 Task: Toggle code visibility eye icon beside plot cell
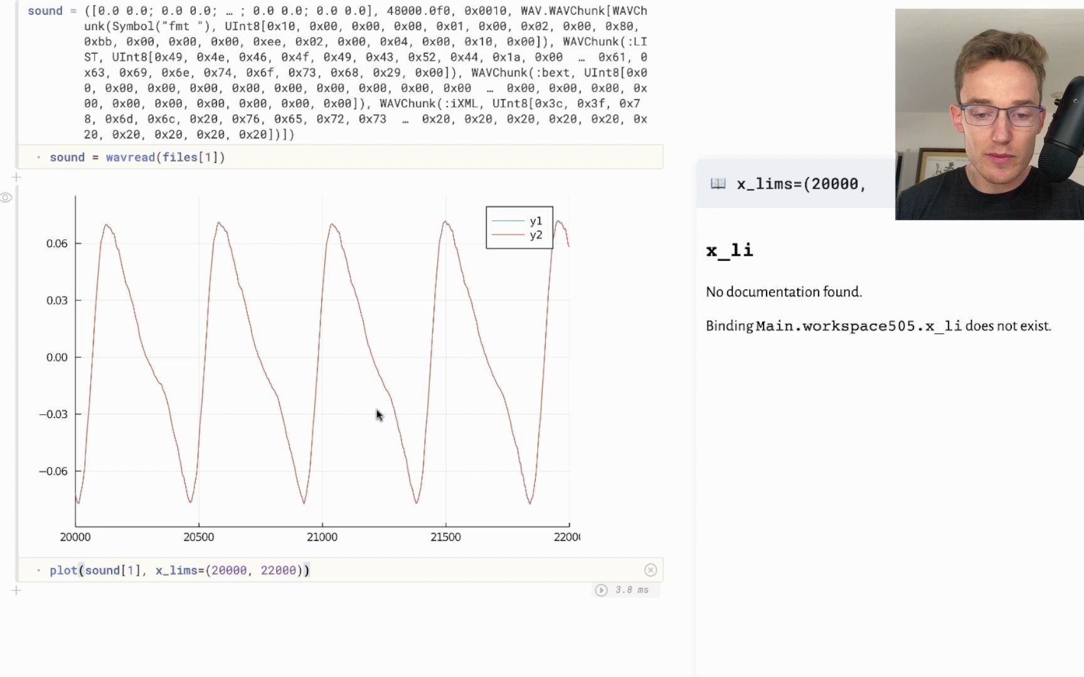coord(6,198)
